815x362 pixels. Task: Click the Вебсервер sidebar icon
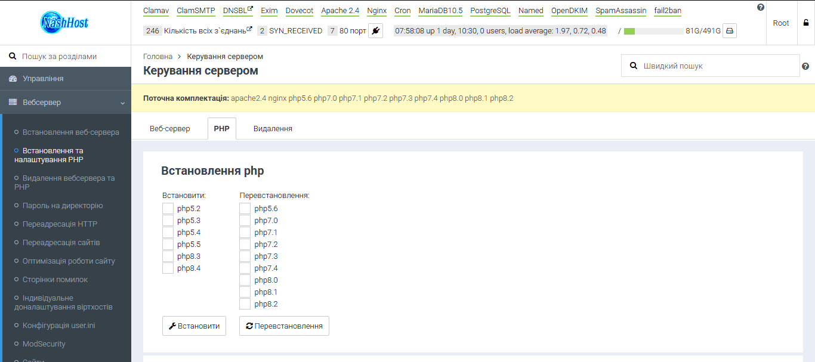(13, 102)
